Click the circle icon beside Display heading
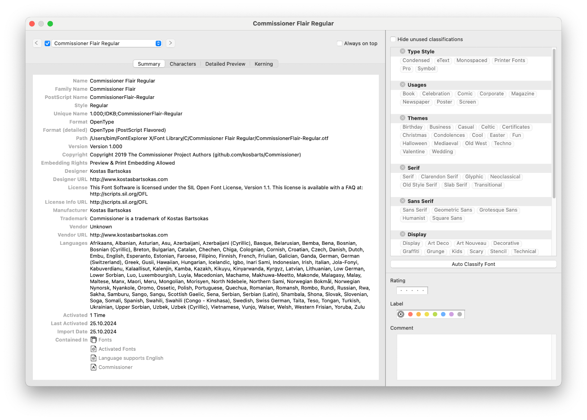Screen dimensions: 587x420 coord(402,234)
